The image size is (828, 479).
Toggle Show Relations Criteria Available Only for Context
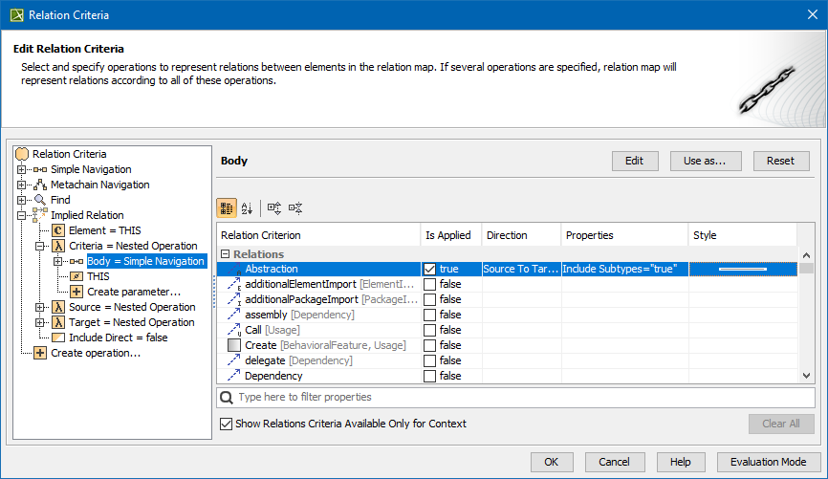226,424
